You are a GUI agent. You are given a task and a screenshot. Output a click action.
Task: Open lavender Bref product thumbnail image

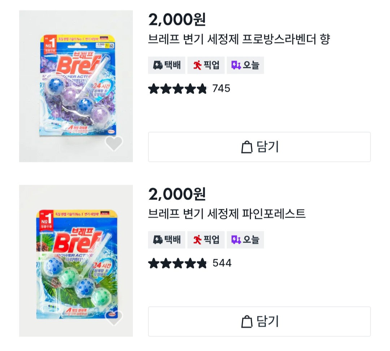tap(76, 86)
